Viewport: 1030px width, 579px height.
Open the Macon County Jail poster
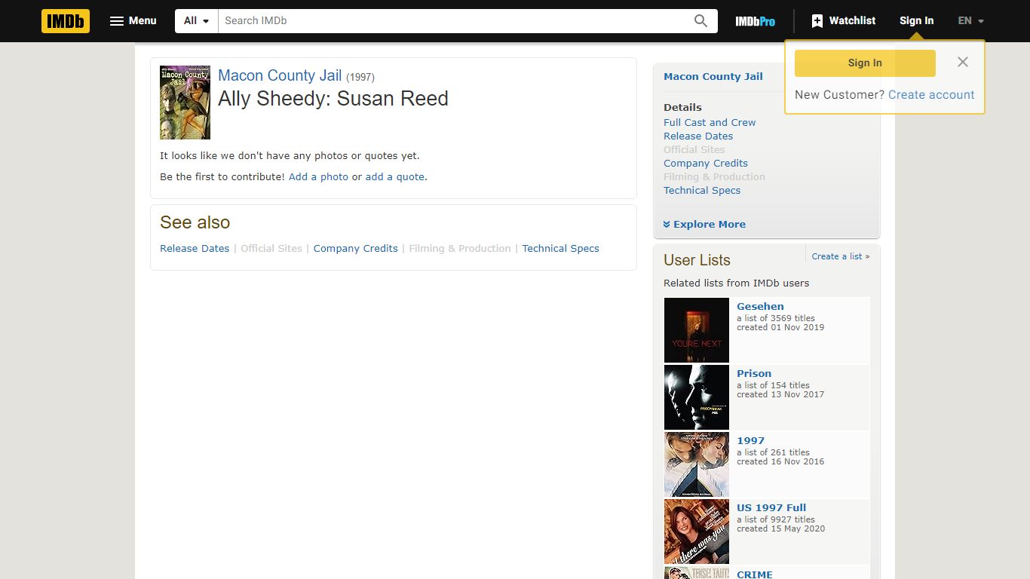click(x=185, y=103)
